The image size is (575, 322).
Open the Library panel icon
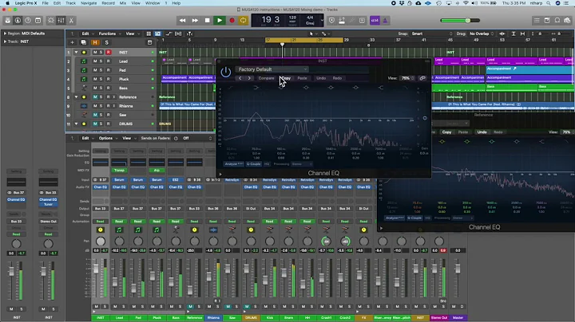[7, 21]
